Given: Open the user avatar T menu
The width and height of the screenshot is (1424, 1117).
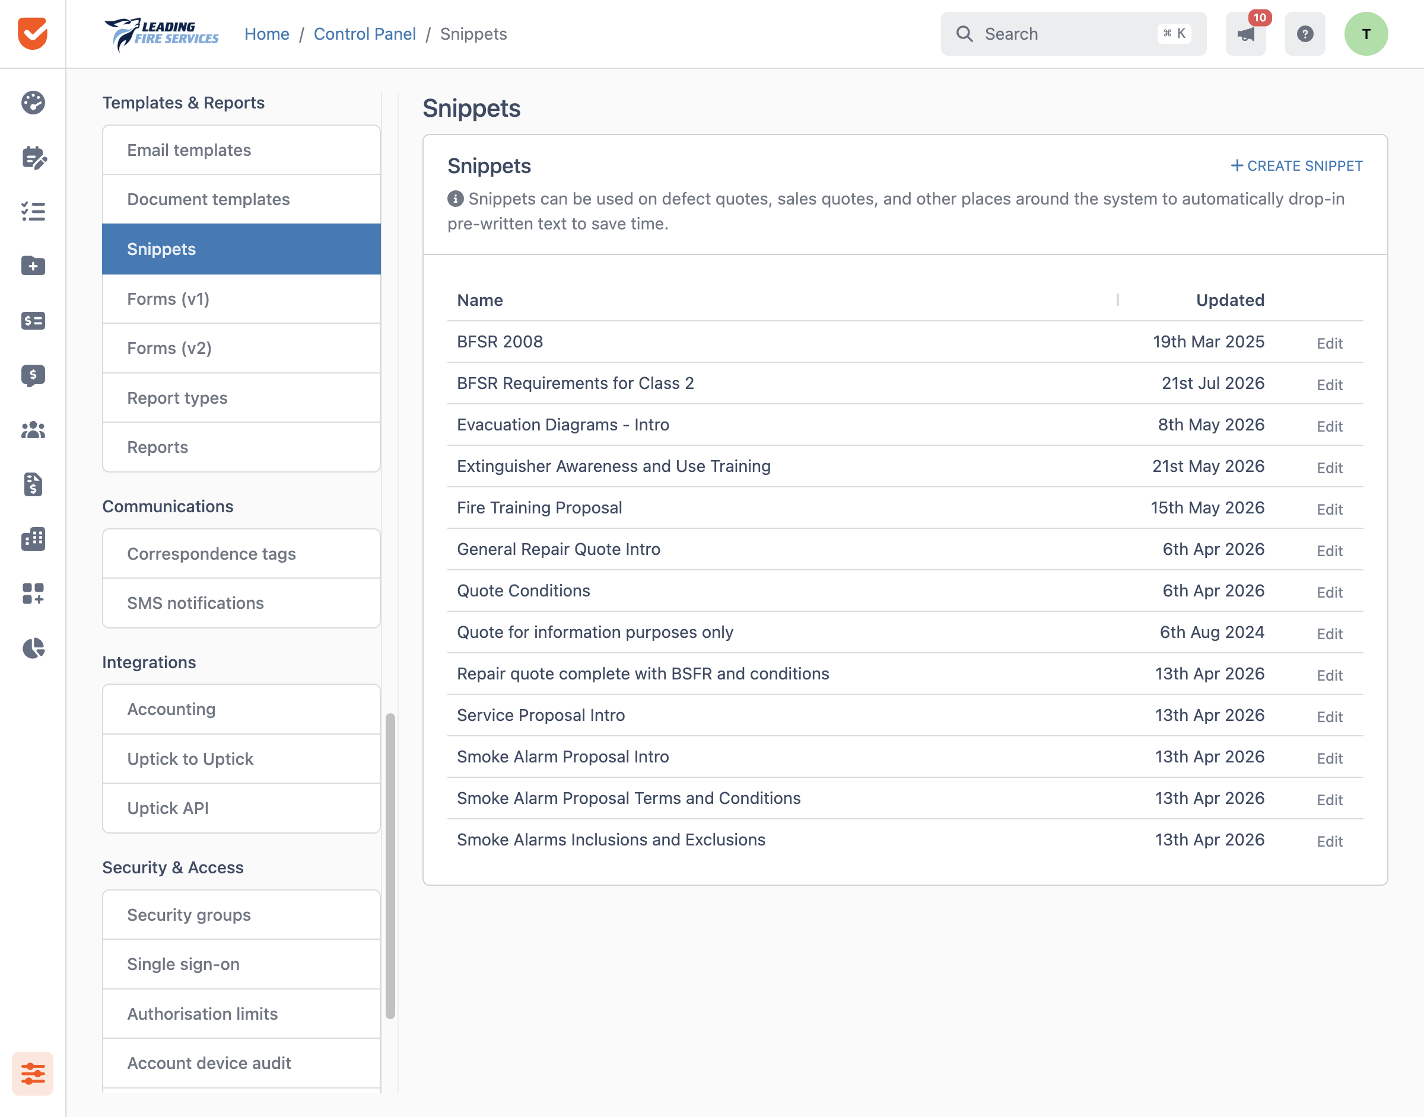Looking at the screenshot, I should [1366, 33].
